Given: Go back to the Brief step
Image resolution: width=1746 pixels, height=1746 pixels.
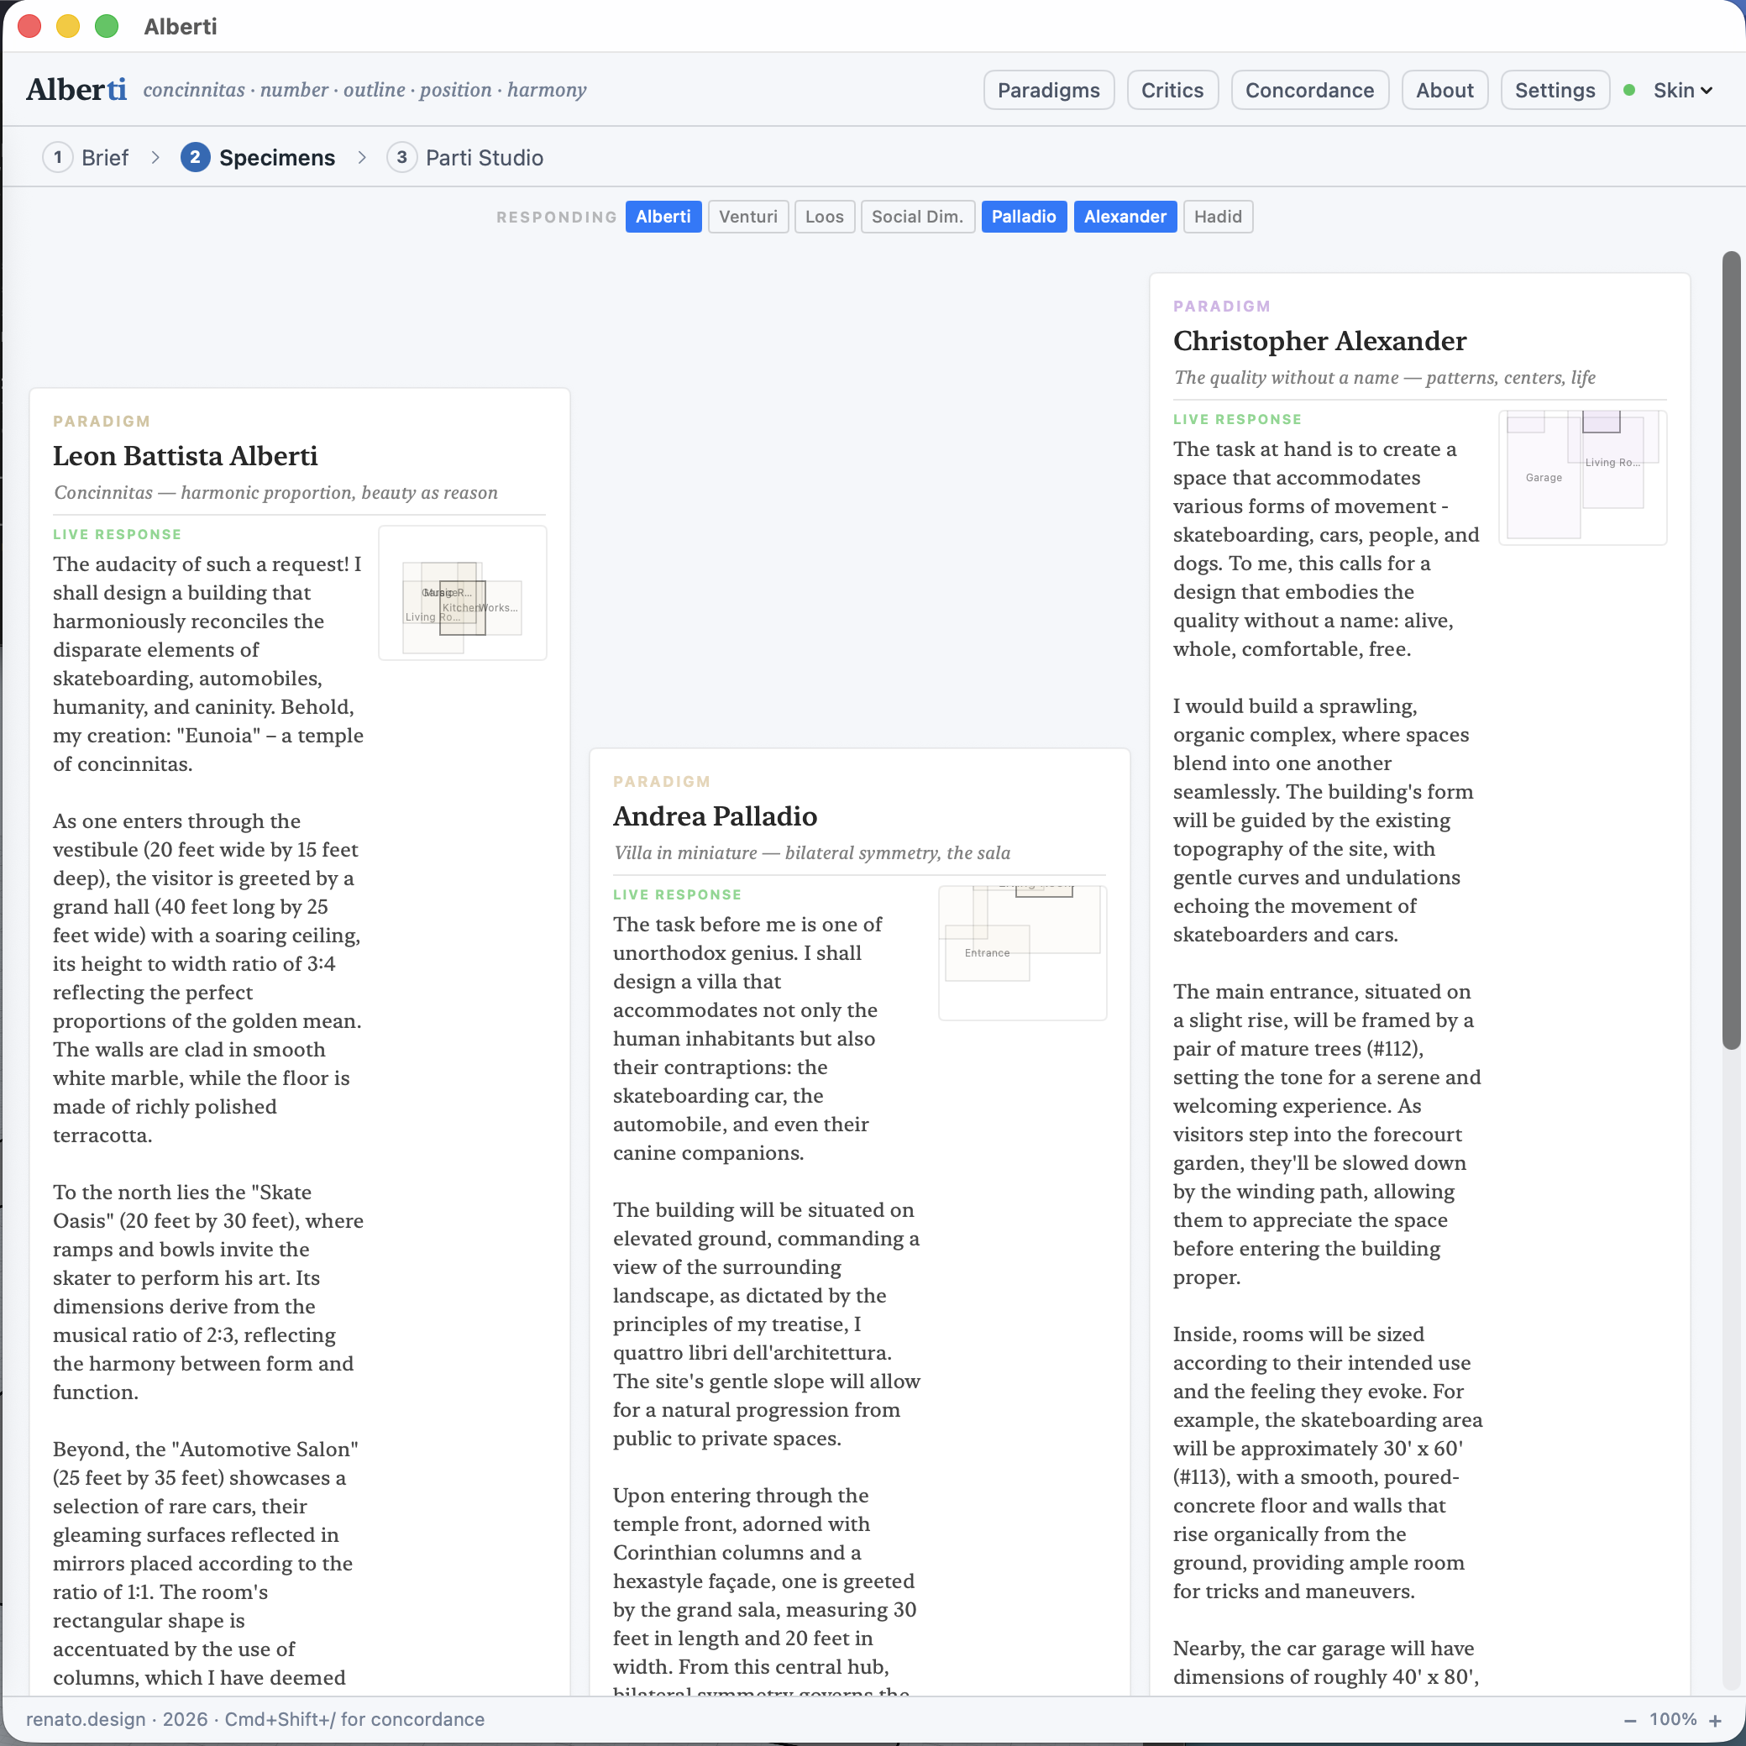Looking at the screenshot, I should [x=105, y=156].
